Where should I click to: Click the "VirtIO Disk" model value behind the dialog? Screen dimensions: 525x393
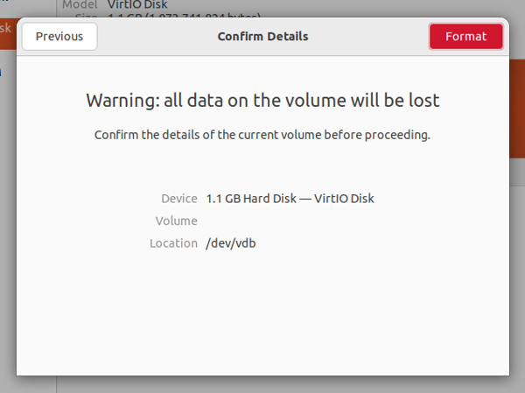[x=136, y=4]
